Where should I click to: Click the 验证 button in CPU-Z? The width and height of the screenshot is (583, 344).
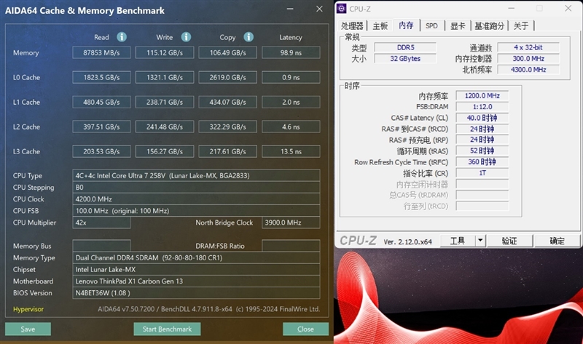pyautogui.click(x=509, y=241)
